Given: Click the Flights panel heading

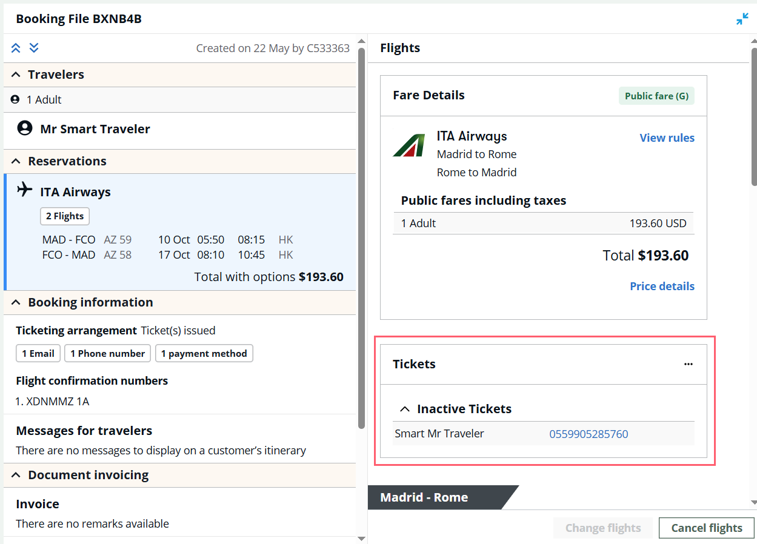Looking at the screenshot, I should coord(400,48).
